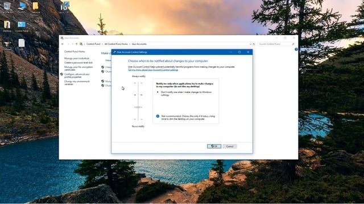Image resolution: width=364 pixels, height=204 pixels.
Task: Click the blue info icon beside 'Not recommended'
Action: point(158,116)
